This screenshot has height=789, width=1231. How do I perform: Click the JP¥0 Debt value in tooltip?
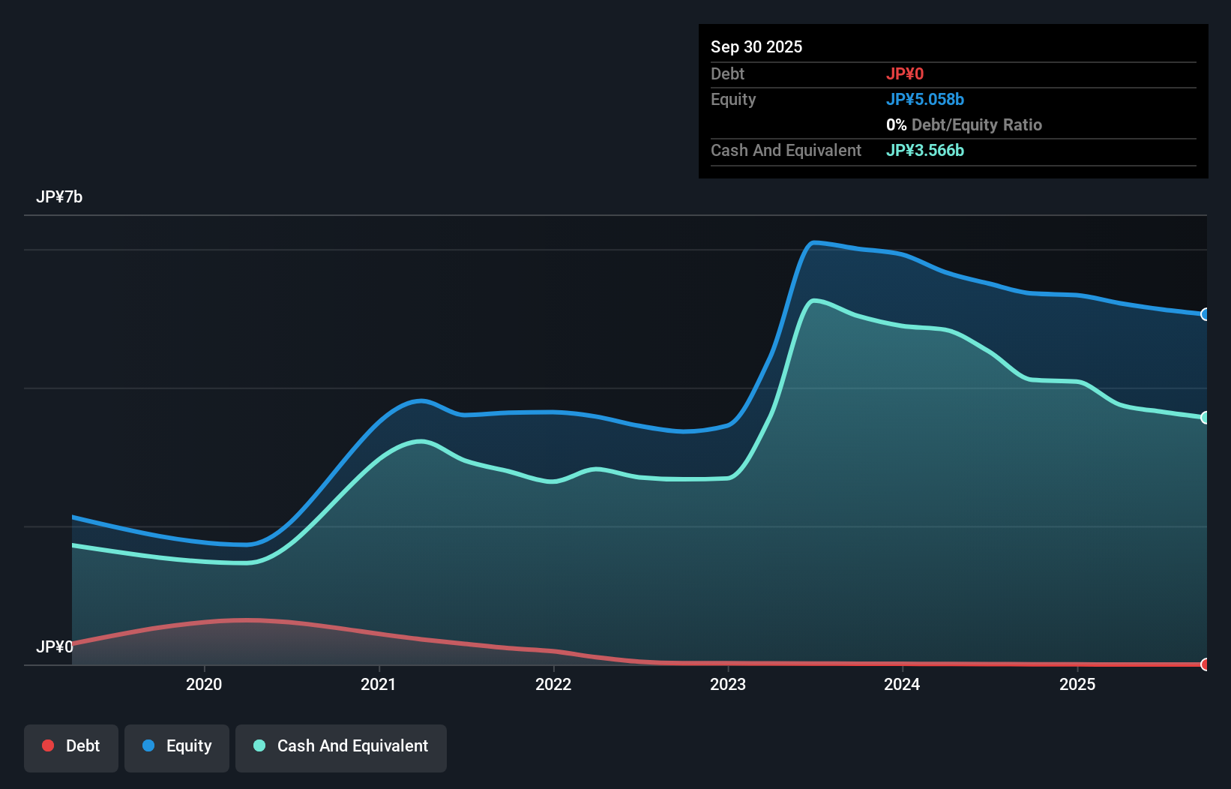tap(906, 73)
